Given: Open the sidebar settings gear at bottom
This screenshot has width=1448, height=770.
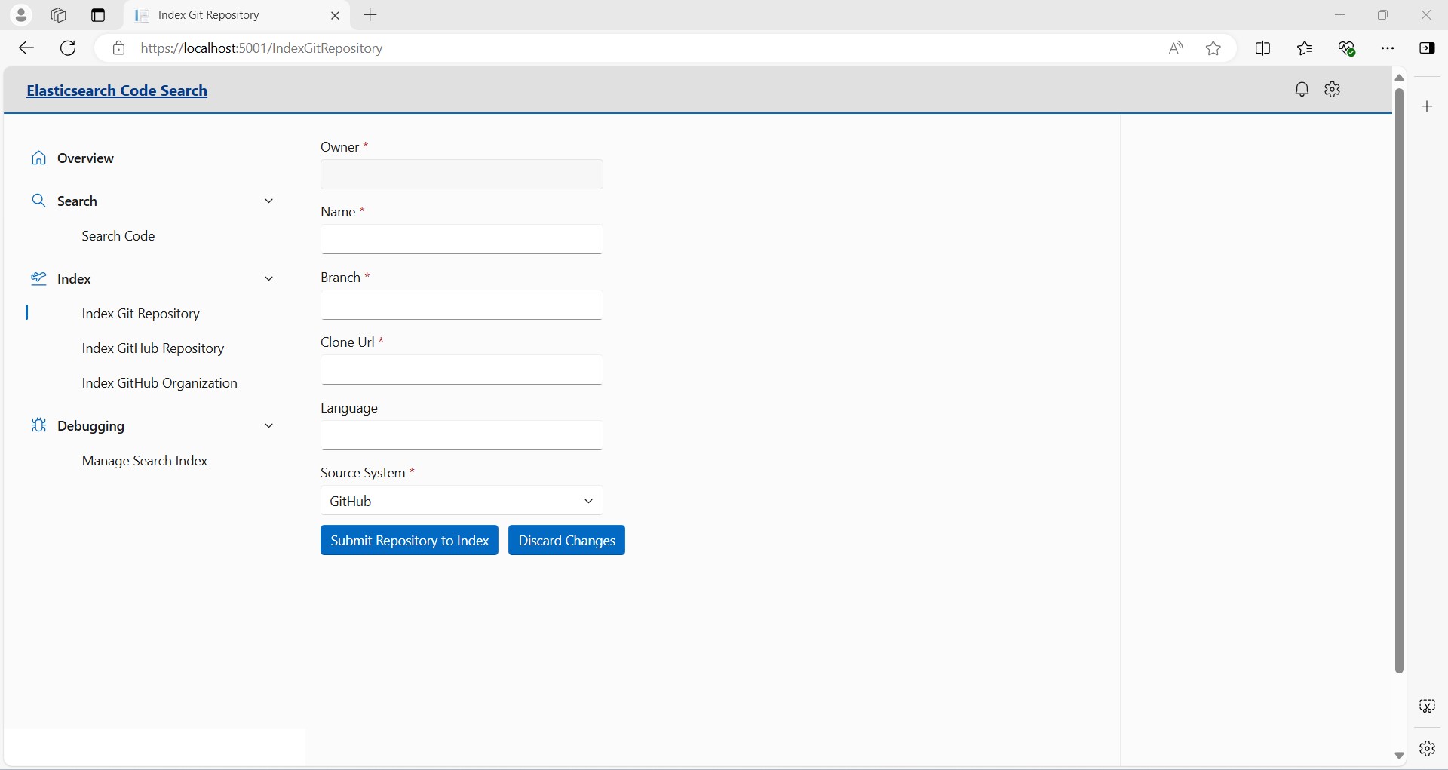Looking at the screenshot, I should click(1427, 748).
